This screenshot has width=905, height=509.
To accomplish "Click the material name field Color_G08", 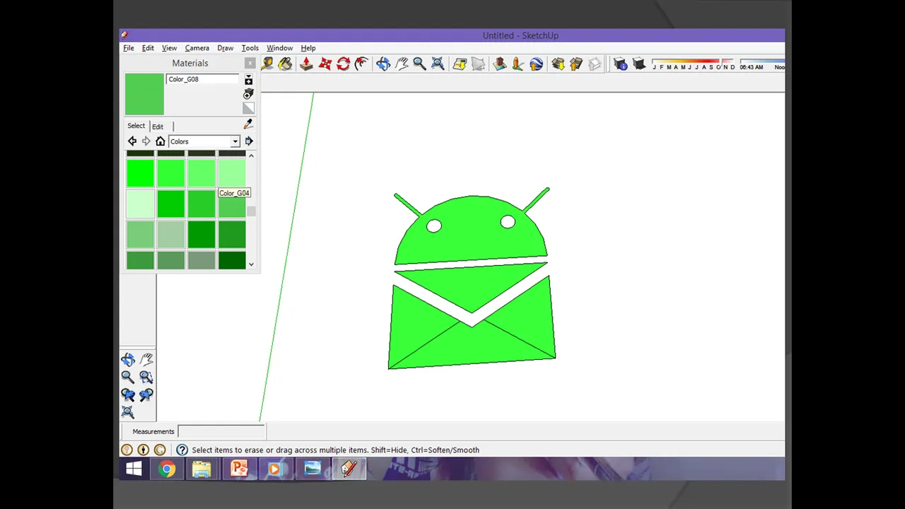I will coord(203,79).
